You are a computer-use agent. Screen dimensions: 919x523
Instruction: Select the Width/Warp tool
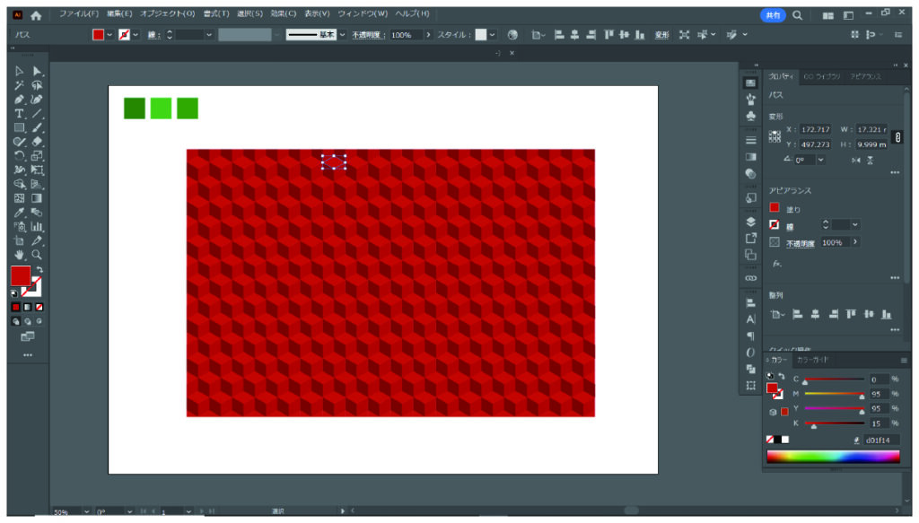[20, 170]
